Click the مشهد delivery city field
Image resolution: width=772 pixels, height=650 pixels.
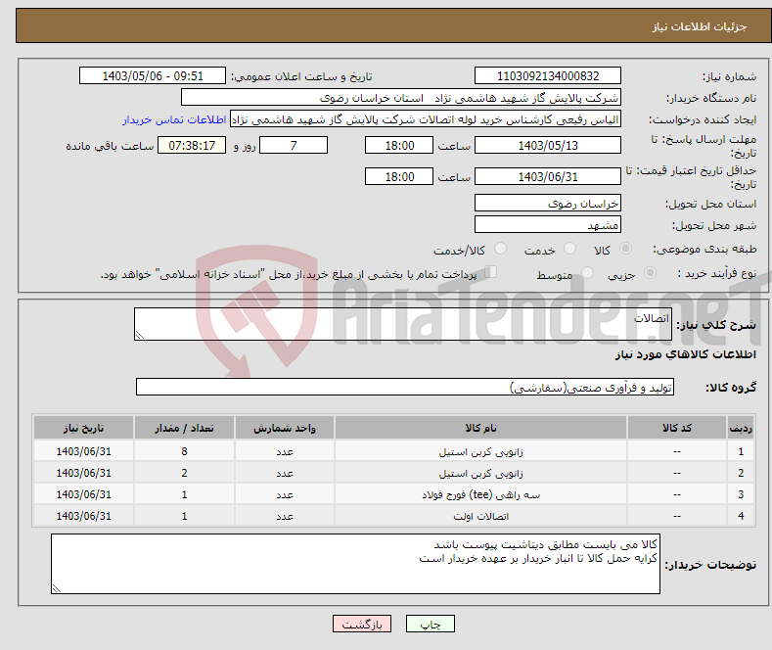click(x=548, y=224)
